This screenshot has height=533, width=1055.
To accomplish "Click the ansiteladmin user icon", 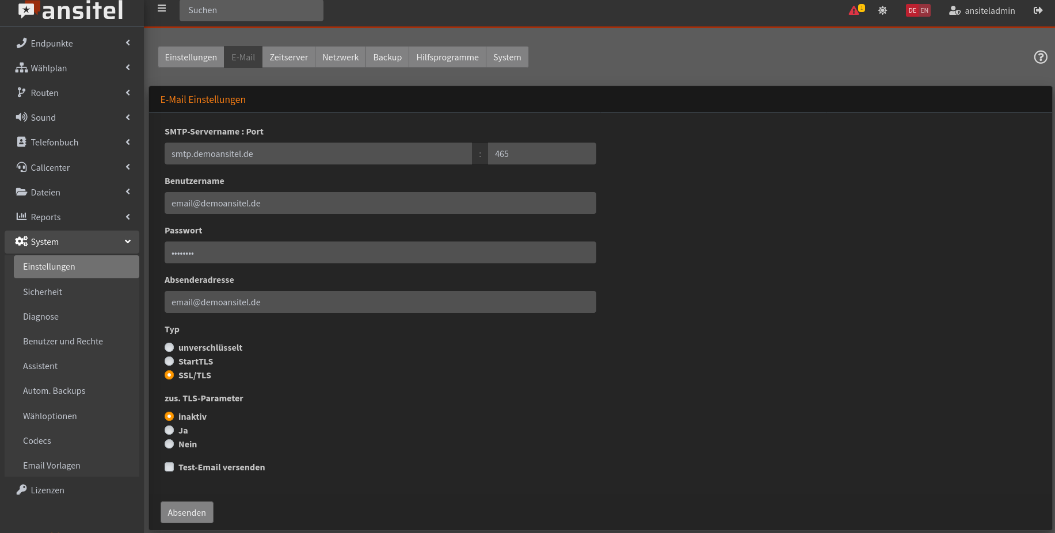I will (x=954, y=10).
